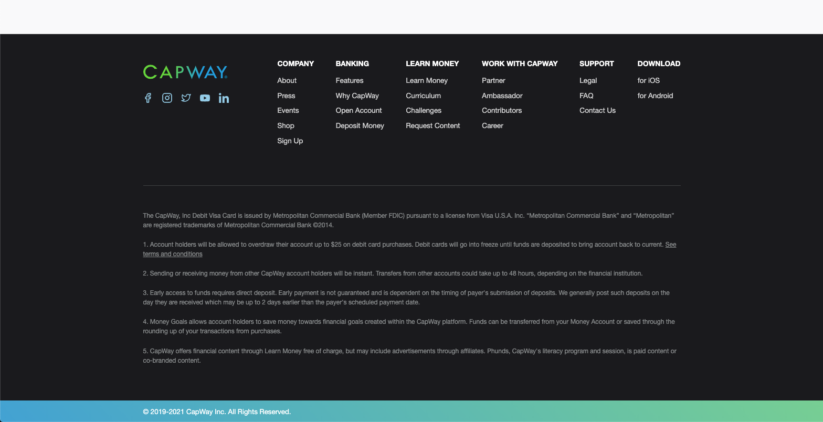The image size is (823, 422).
Task: Click the SUPPORT column heading
Action: 597,64
